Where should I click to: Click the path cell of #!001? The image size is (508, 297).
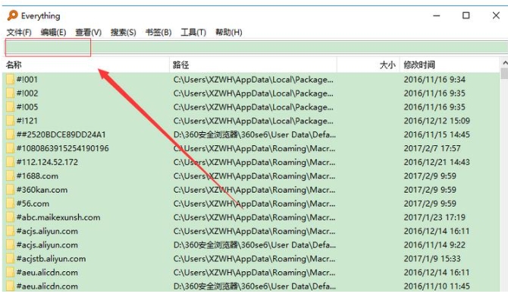click(x=253, y=80)
